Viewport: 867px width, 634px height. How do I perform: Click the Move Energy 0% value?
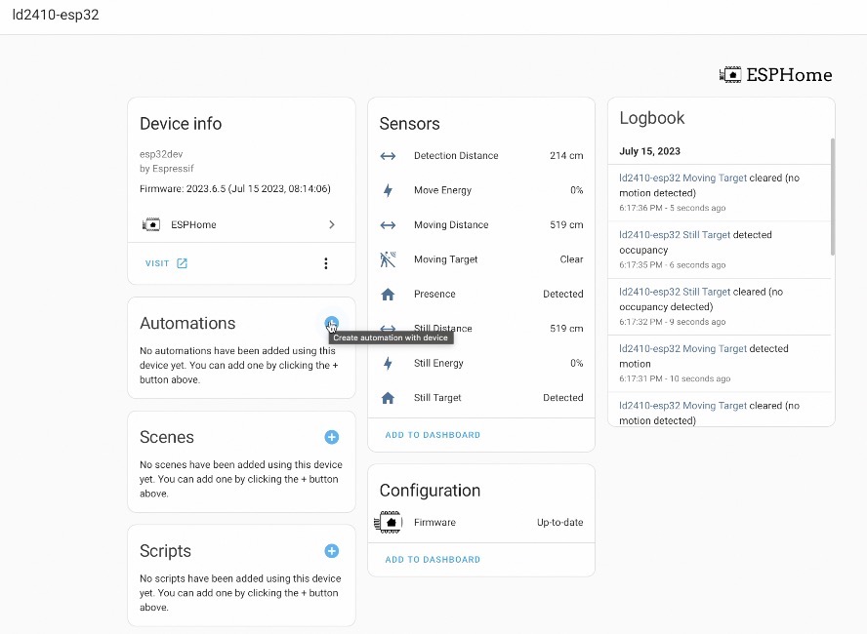577,190
